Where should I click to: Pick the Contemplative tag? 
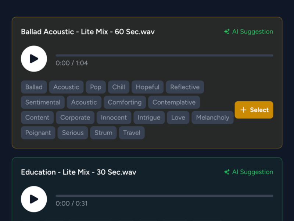(x=174, y=102)
